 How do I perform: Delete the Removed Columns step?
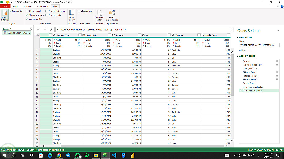[241, 91]
